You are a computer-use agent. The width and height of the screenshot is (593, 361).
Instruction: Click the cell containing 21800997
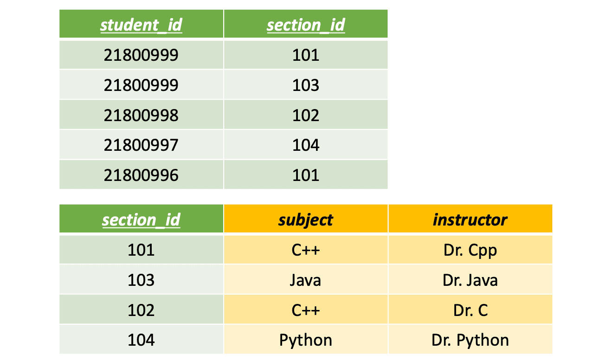tap(141, 145)
